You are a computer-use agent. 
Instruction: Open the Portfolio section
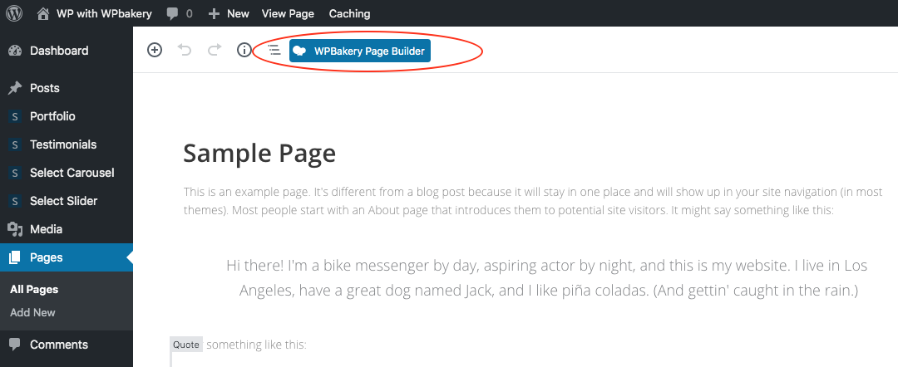(x=52, y=116)
